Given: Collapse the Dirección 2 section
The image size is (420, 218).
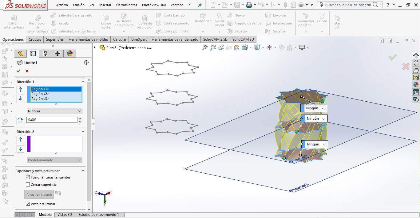Looking at the screenshot, I should [83, 132].
